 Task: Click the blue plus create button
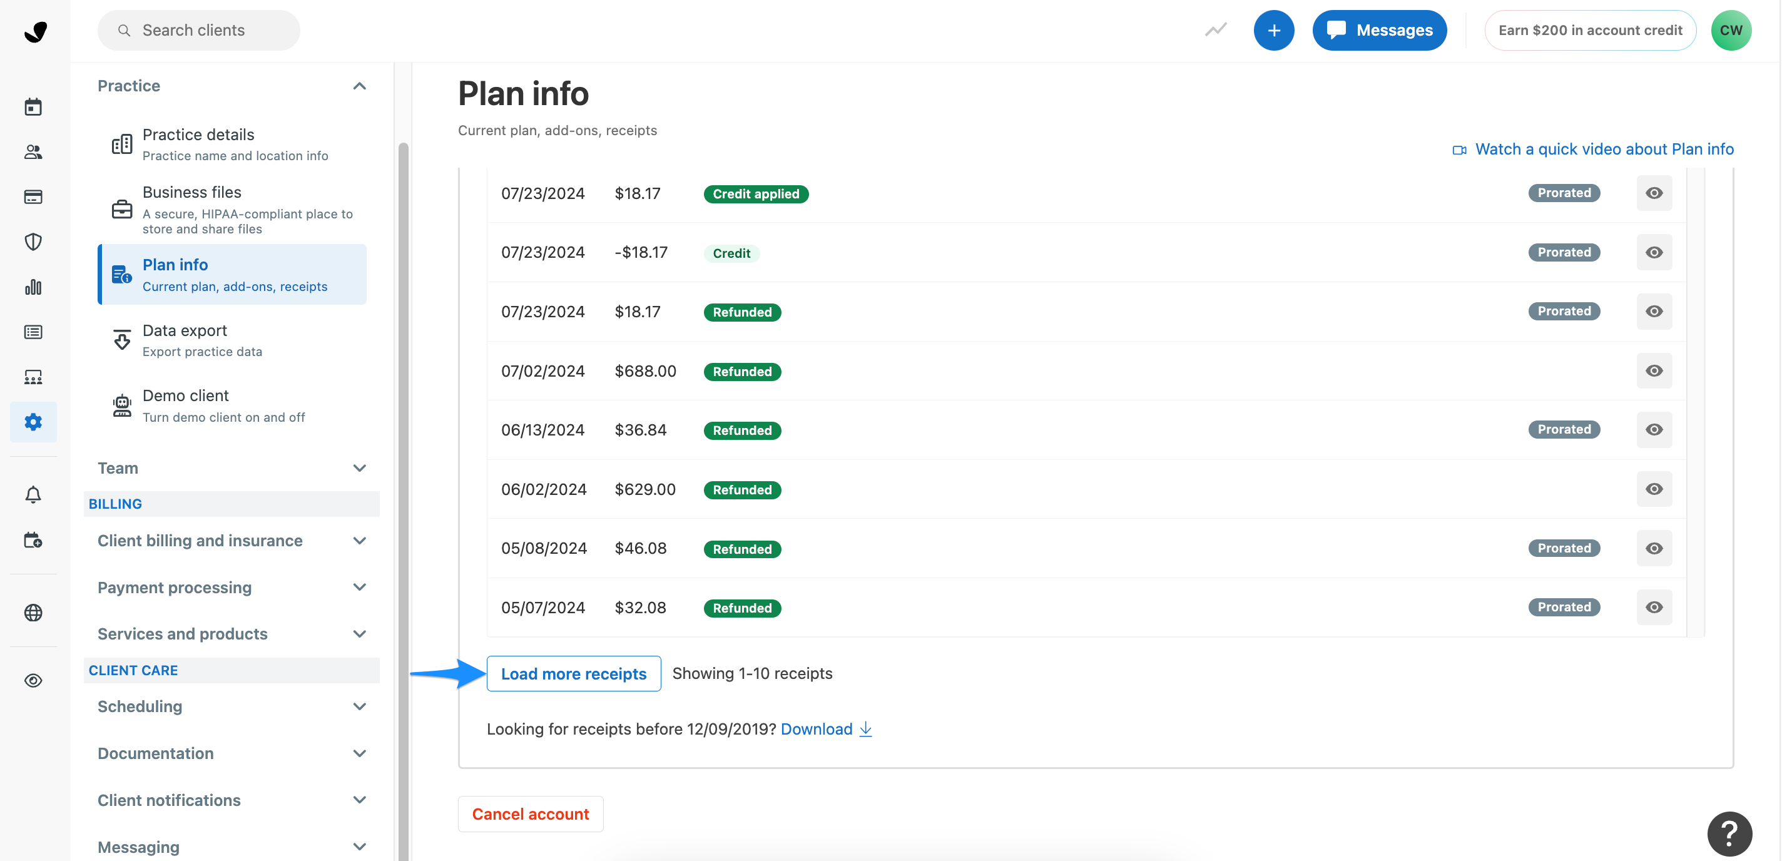point(1273,31)
